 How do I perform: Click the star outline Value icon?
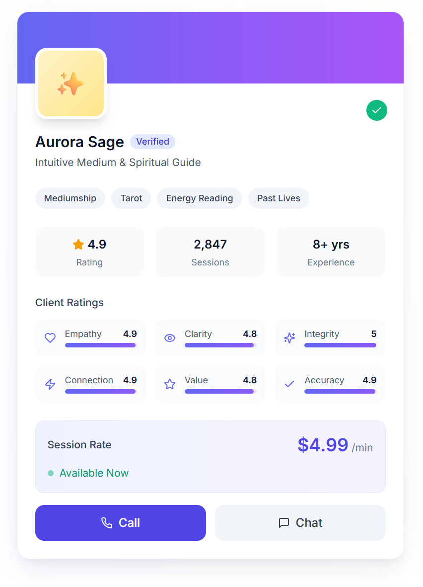(170, 384)
